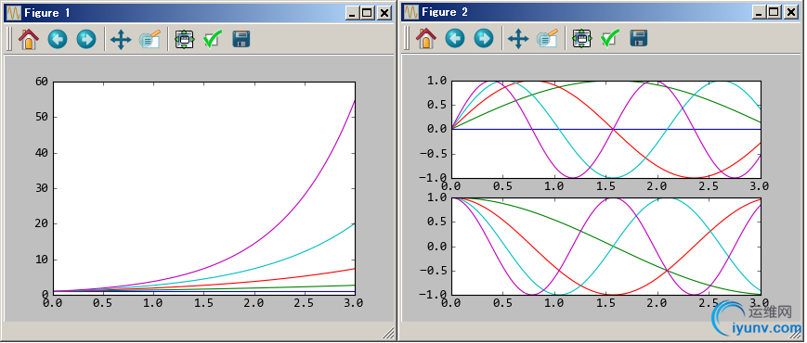Go back to previous view in Figure 1

point(58,39)
